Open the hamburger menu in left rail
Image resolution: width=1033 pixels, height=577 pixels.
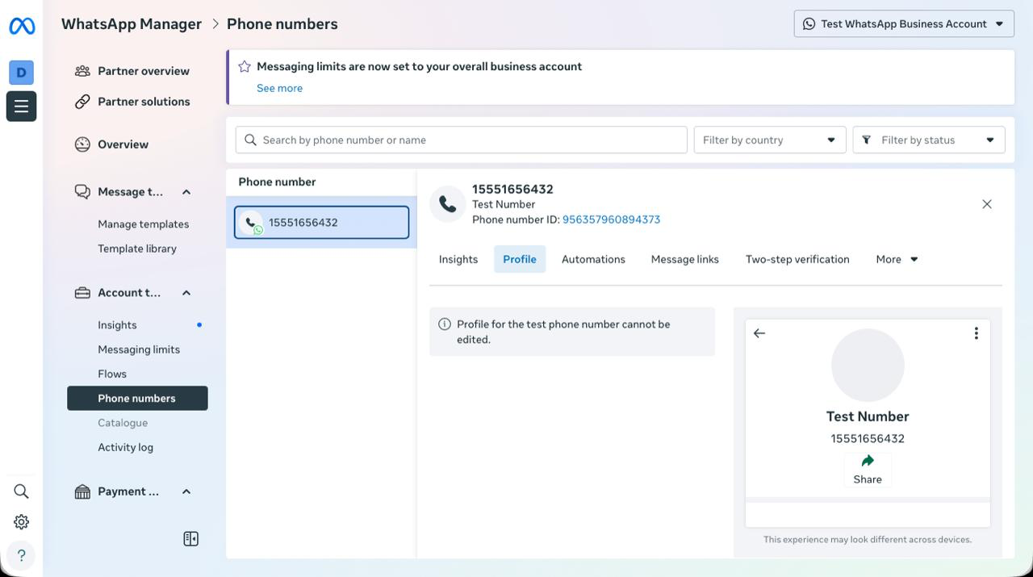pos(21,107)
